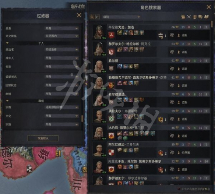Select character 希尔德 portrait
This screenshot has height=194, width=215.
coord(99,66)
